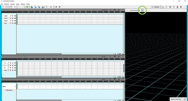The width and height of the screenshot is (188, 101).
Task: Click the Dopesheet panel split icon
Action: pyautogui.click(x=119, y=10)
